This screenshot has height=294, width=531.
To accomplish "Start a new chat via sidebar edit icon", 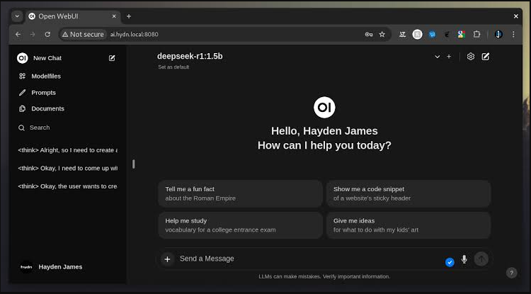I will [112, 58].
